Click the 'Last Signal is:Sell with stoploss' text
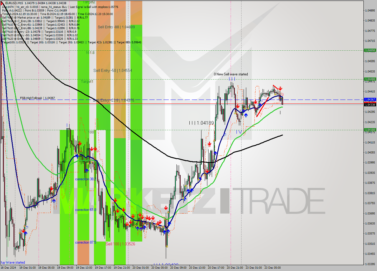The image size is (377, 271). [x=90, y=7]
